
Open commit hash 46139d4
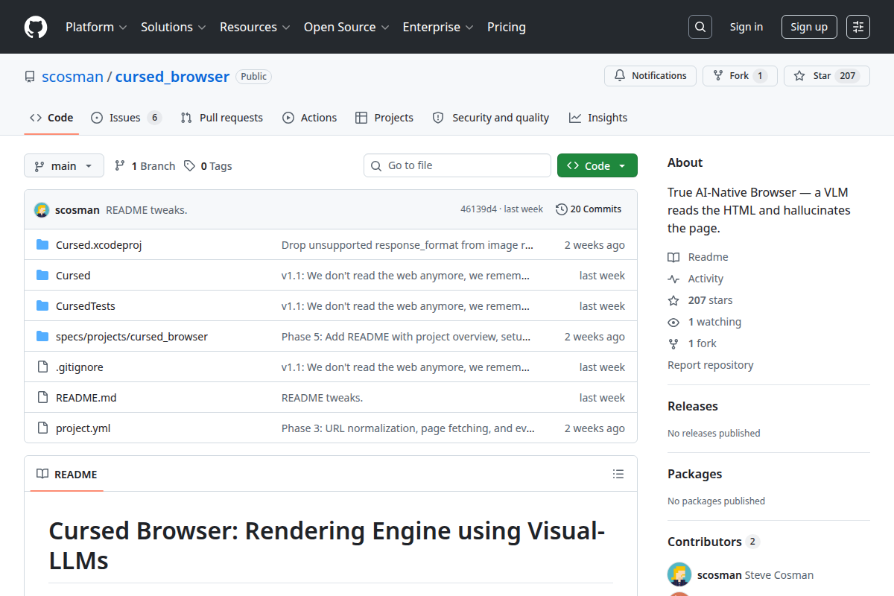tap(478, 209)
